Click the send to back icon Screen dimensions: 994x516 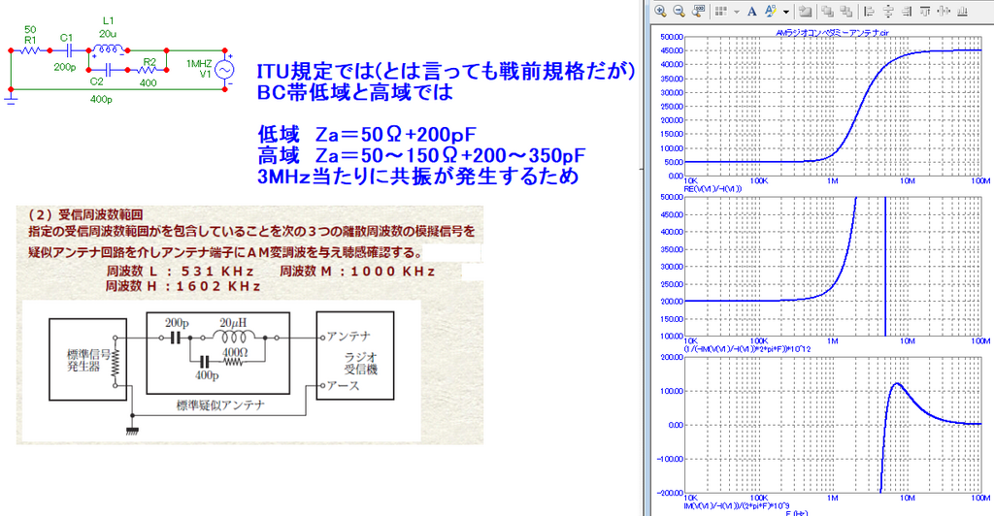pos(845,11)
